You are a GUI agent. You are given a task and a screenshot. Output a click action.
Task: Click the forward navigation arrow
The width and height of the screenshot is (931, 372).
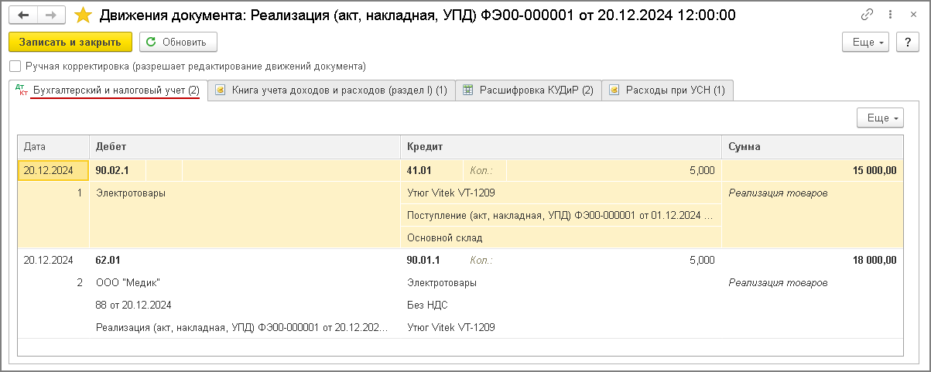[50, 15]
